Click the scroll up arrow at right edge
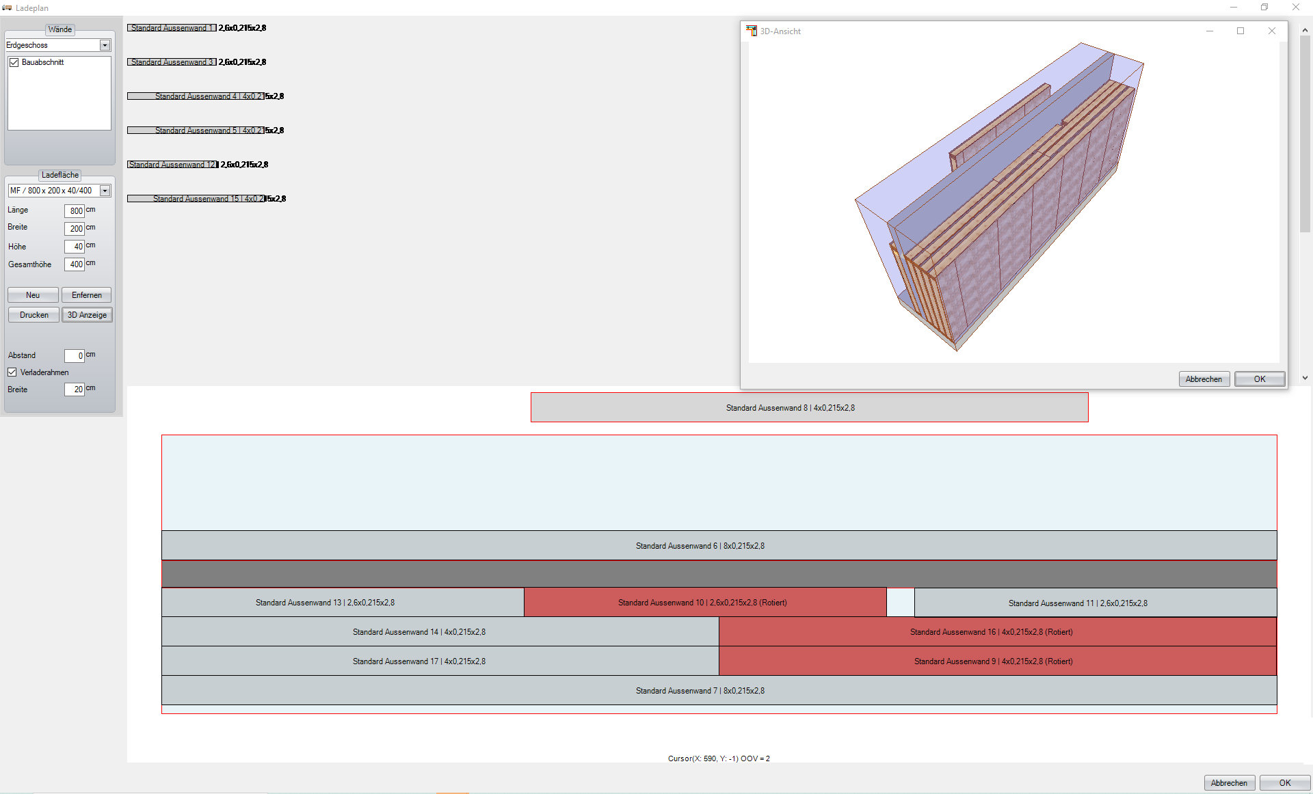 (1305, 30)
